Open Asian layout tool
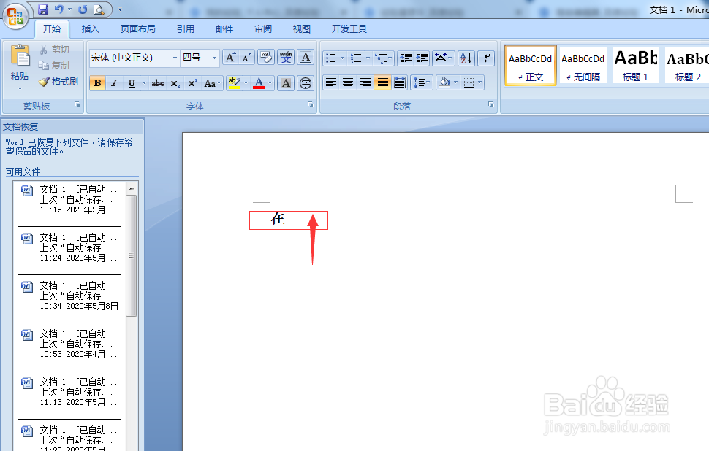The image size is (709, 451). [x=443, y=58]
